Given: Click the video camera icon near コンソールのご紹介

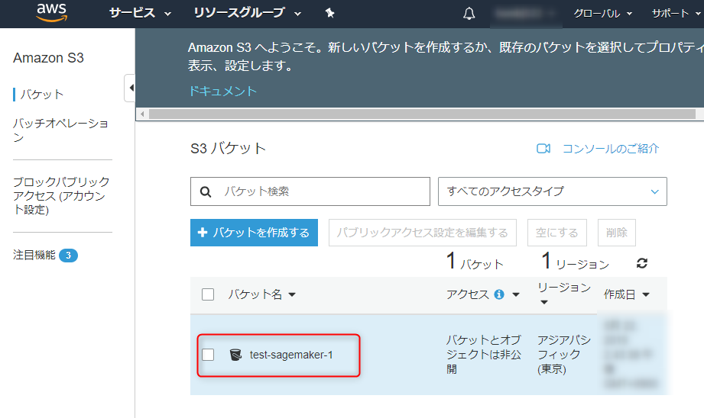Looking at the screenshot, I should pyautogui.click(x=543, y=148).
